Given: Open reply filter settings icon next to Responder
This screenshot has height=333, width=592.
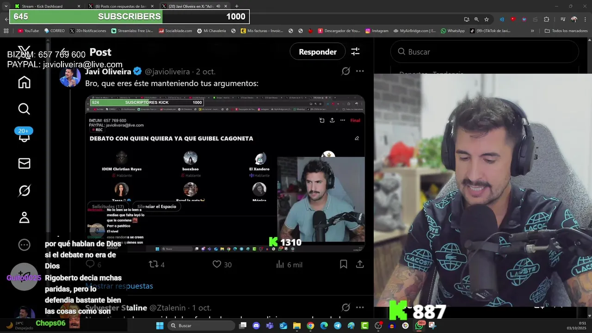Looking at the screenshot, I should pyautogui.click(x=355, y=52).
